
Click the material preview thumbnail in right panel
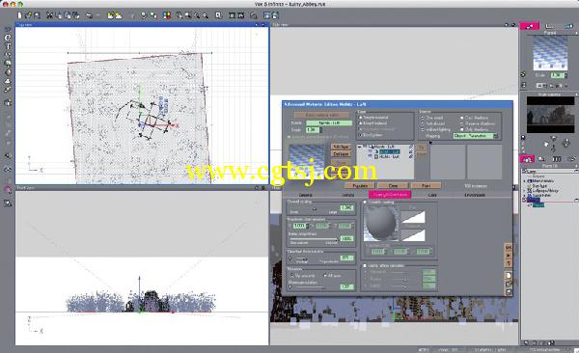[550, 53]
